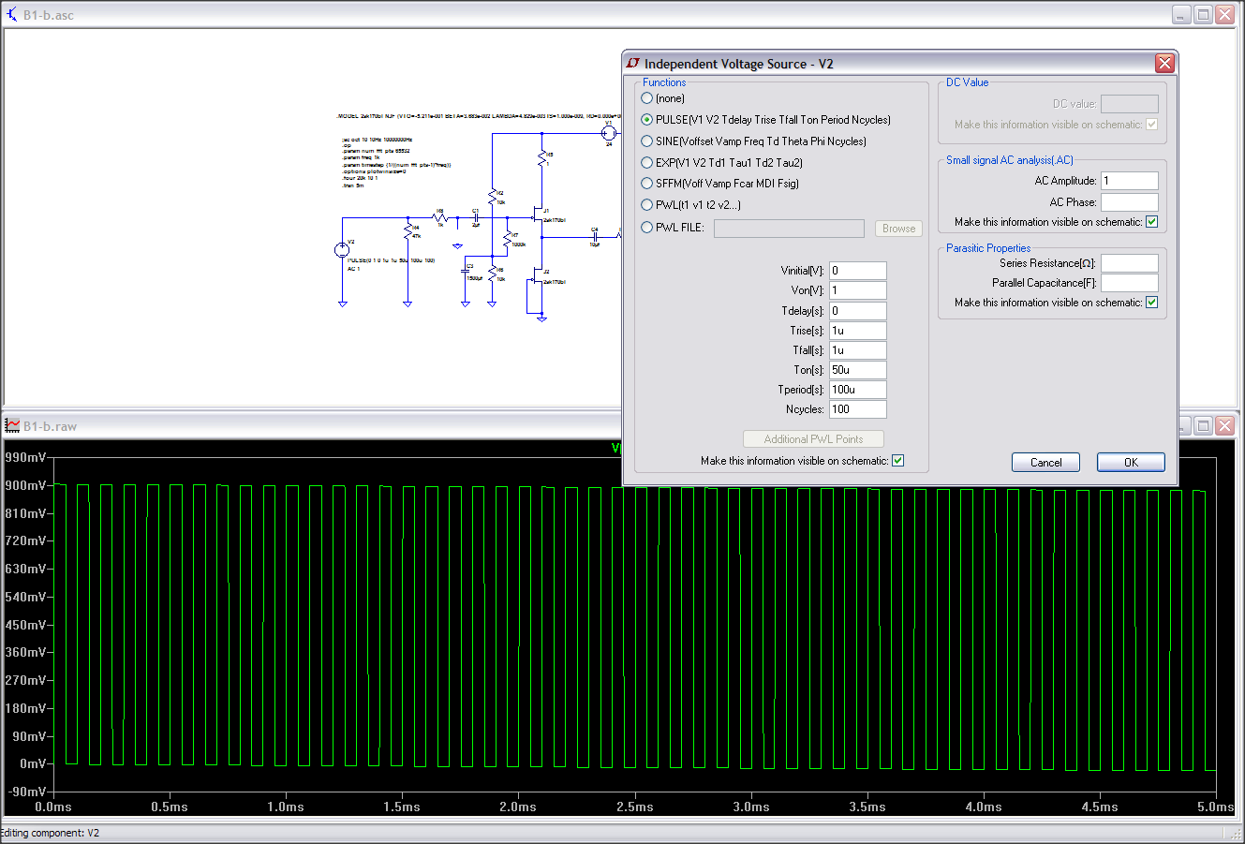The image size is (1245, 844).
Task: Minimize the B1-b.asc schematic window
Action: (x=1181, y=14)
